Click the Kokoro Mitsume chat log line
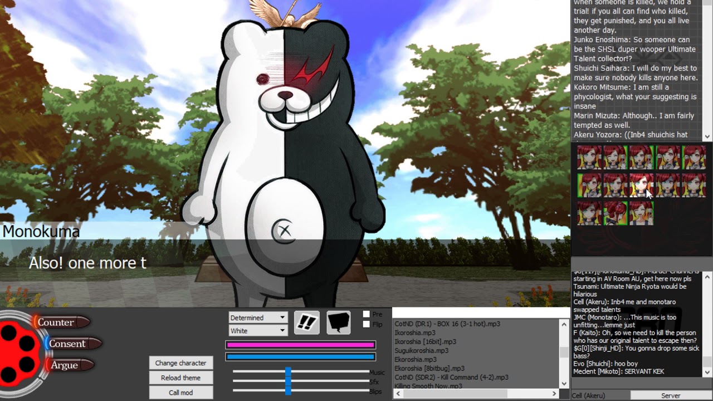Screen dimensions: 713x401 coord(635,96)
